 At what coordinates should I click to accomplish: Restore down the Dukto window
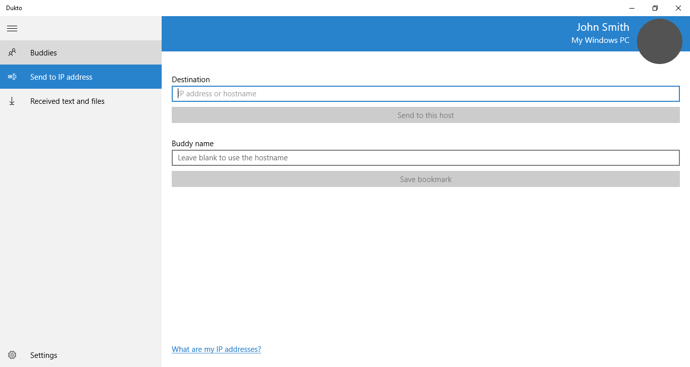click(655, 8)
